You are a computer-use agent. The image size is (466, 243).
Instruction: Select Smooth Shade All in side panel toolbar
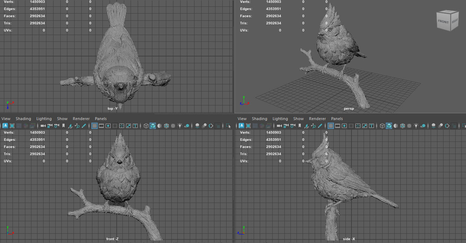pos(389,126)
